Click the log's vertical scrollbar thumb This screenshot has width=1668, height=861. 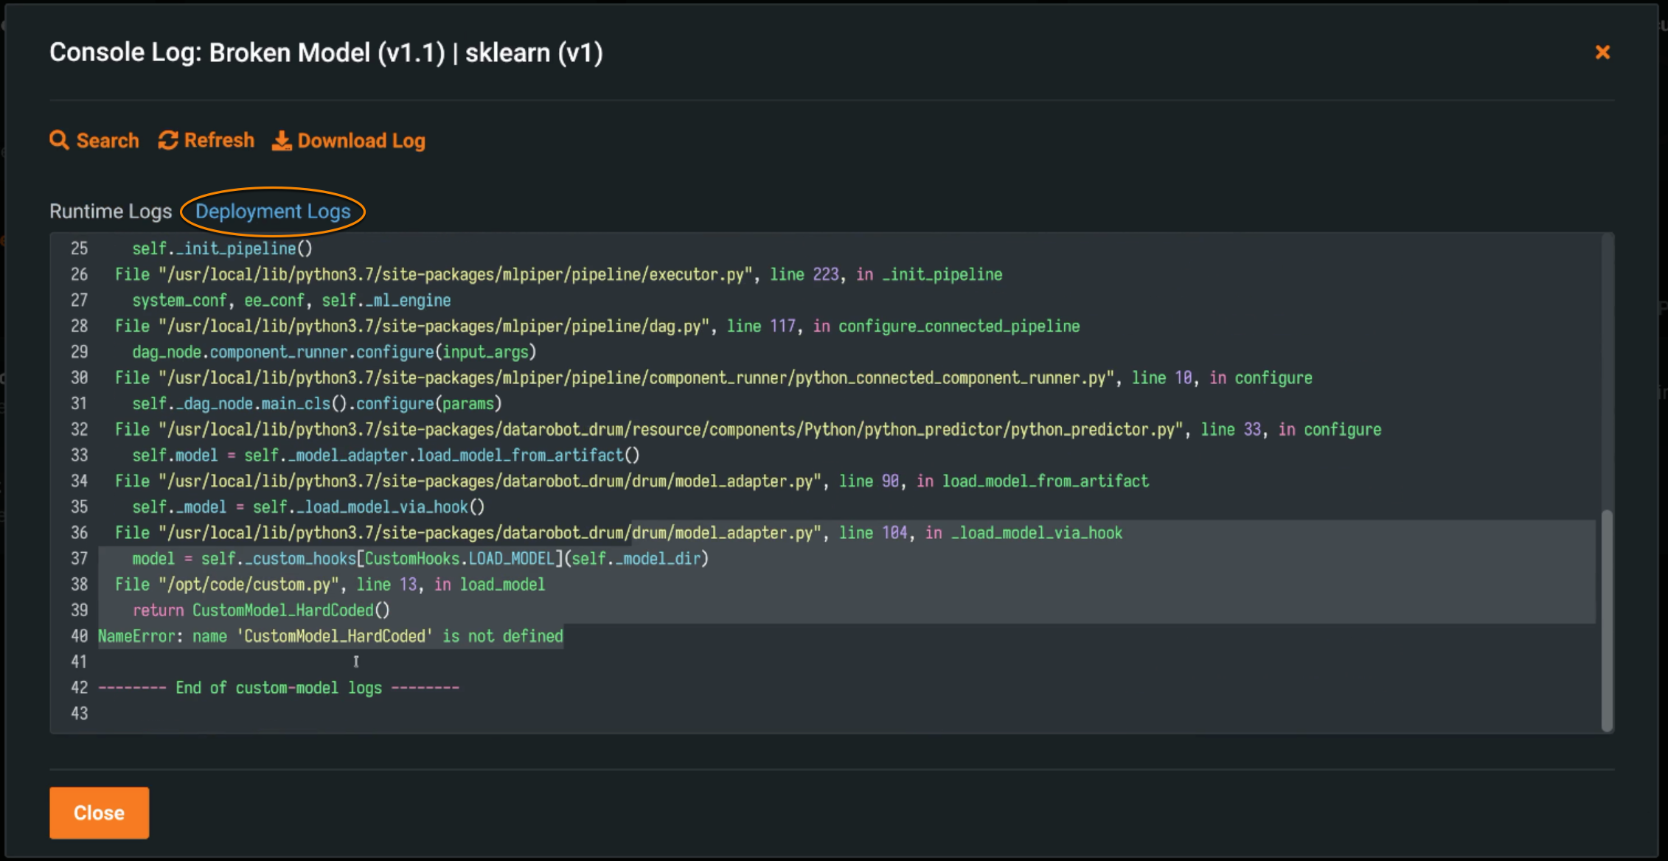(1607, 619)
